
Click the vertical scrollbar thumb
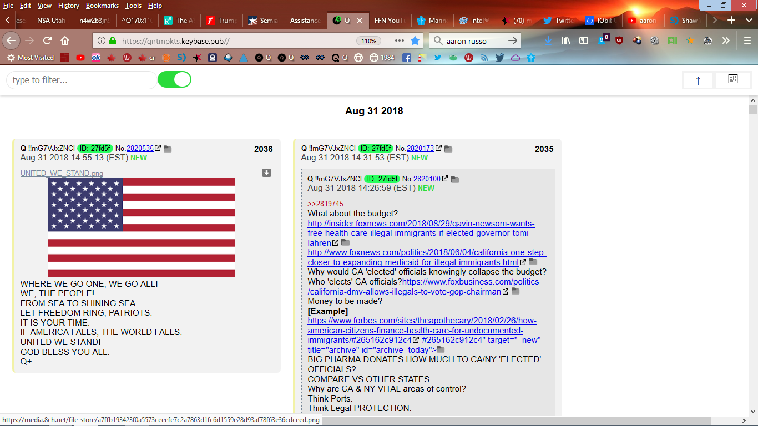(753, 109)
